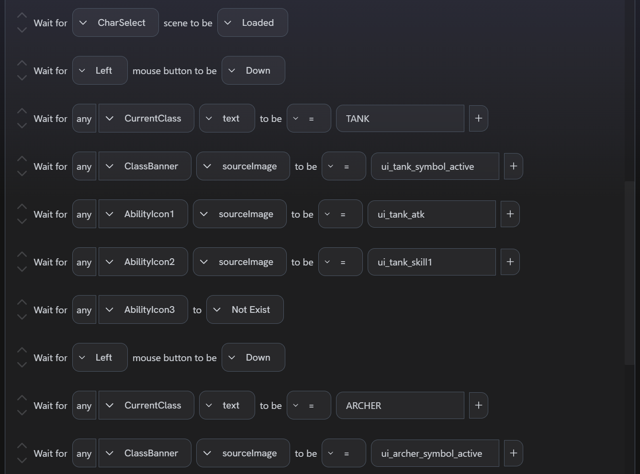This screenshot has height=474, width=640.
Task: Click the 'any' quantifier before AbilityIcon2
Action: click(x=84, y=262)
